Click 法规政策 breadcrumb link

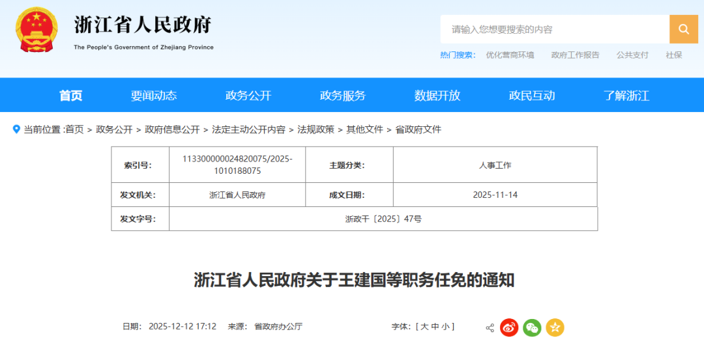315,130
